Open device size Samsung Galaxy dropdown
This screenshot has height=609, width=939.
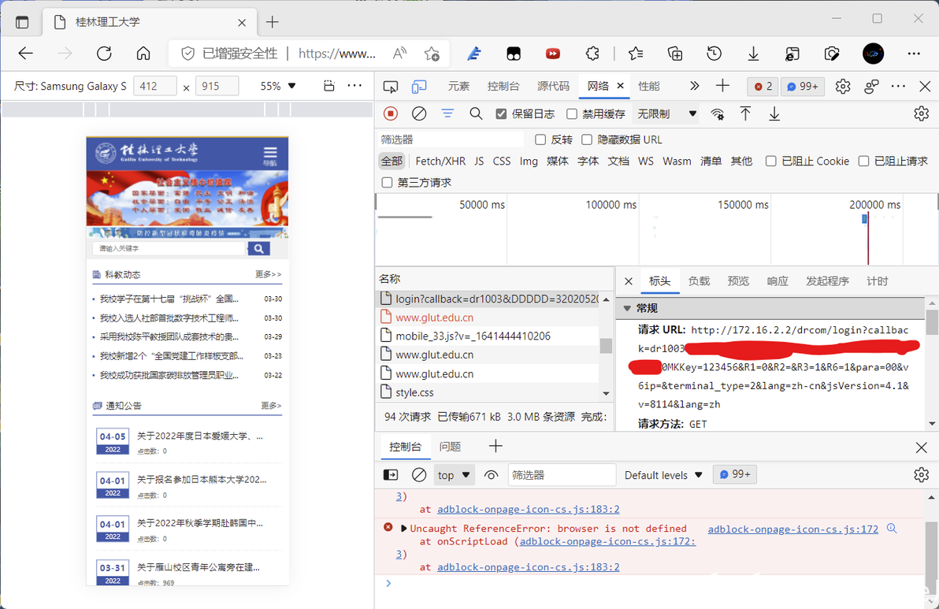(x=70, y=86)
